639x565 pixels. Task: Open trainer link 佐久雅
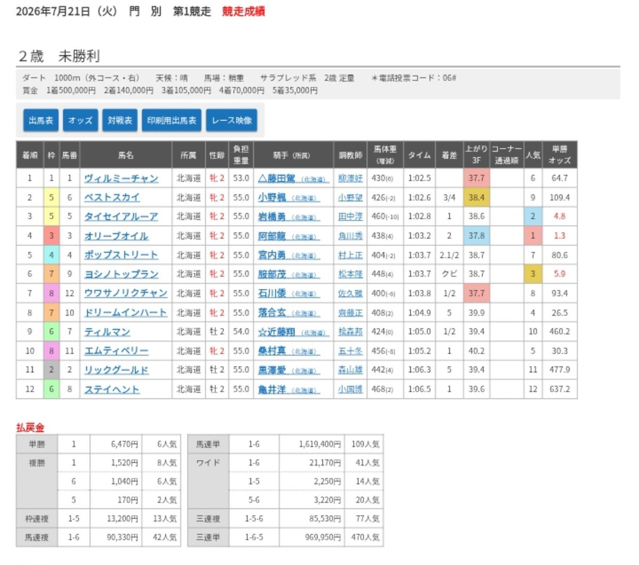pyautogui.click(x=350, y=293)
